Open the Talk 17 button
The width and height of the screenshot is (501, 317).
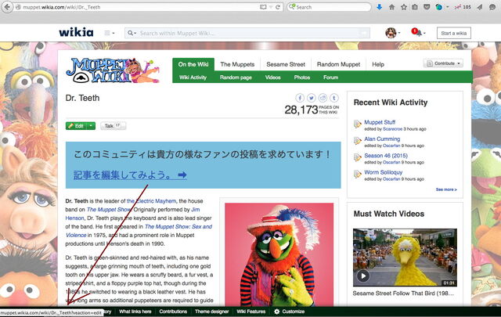click(113, 126)
